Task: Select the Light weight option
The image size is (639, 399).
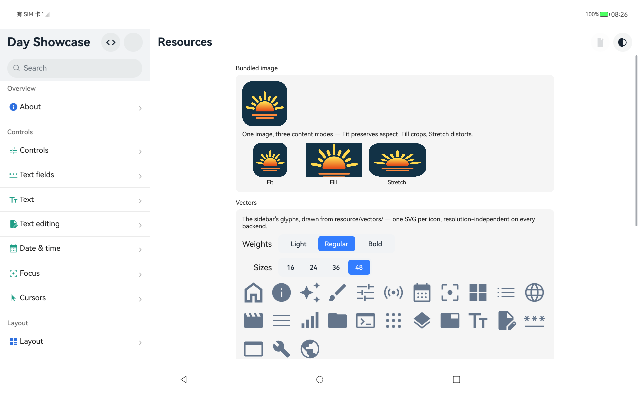Action: coord(298,244)
